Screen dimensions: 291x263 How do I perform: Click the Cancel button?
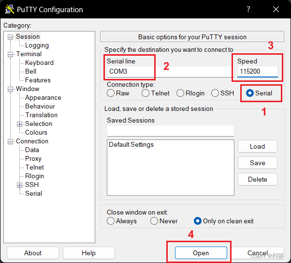(258, 253)
